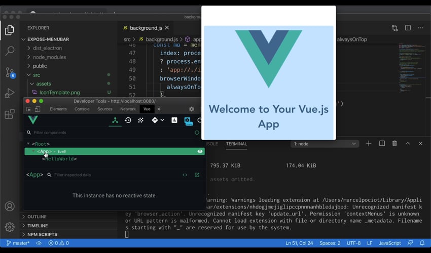Open the 1: node terminal dropdown
The image size is (431, 253).
tap(325, 144)
